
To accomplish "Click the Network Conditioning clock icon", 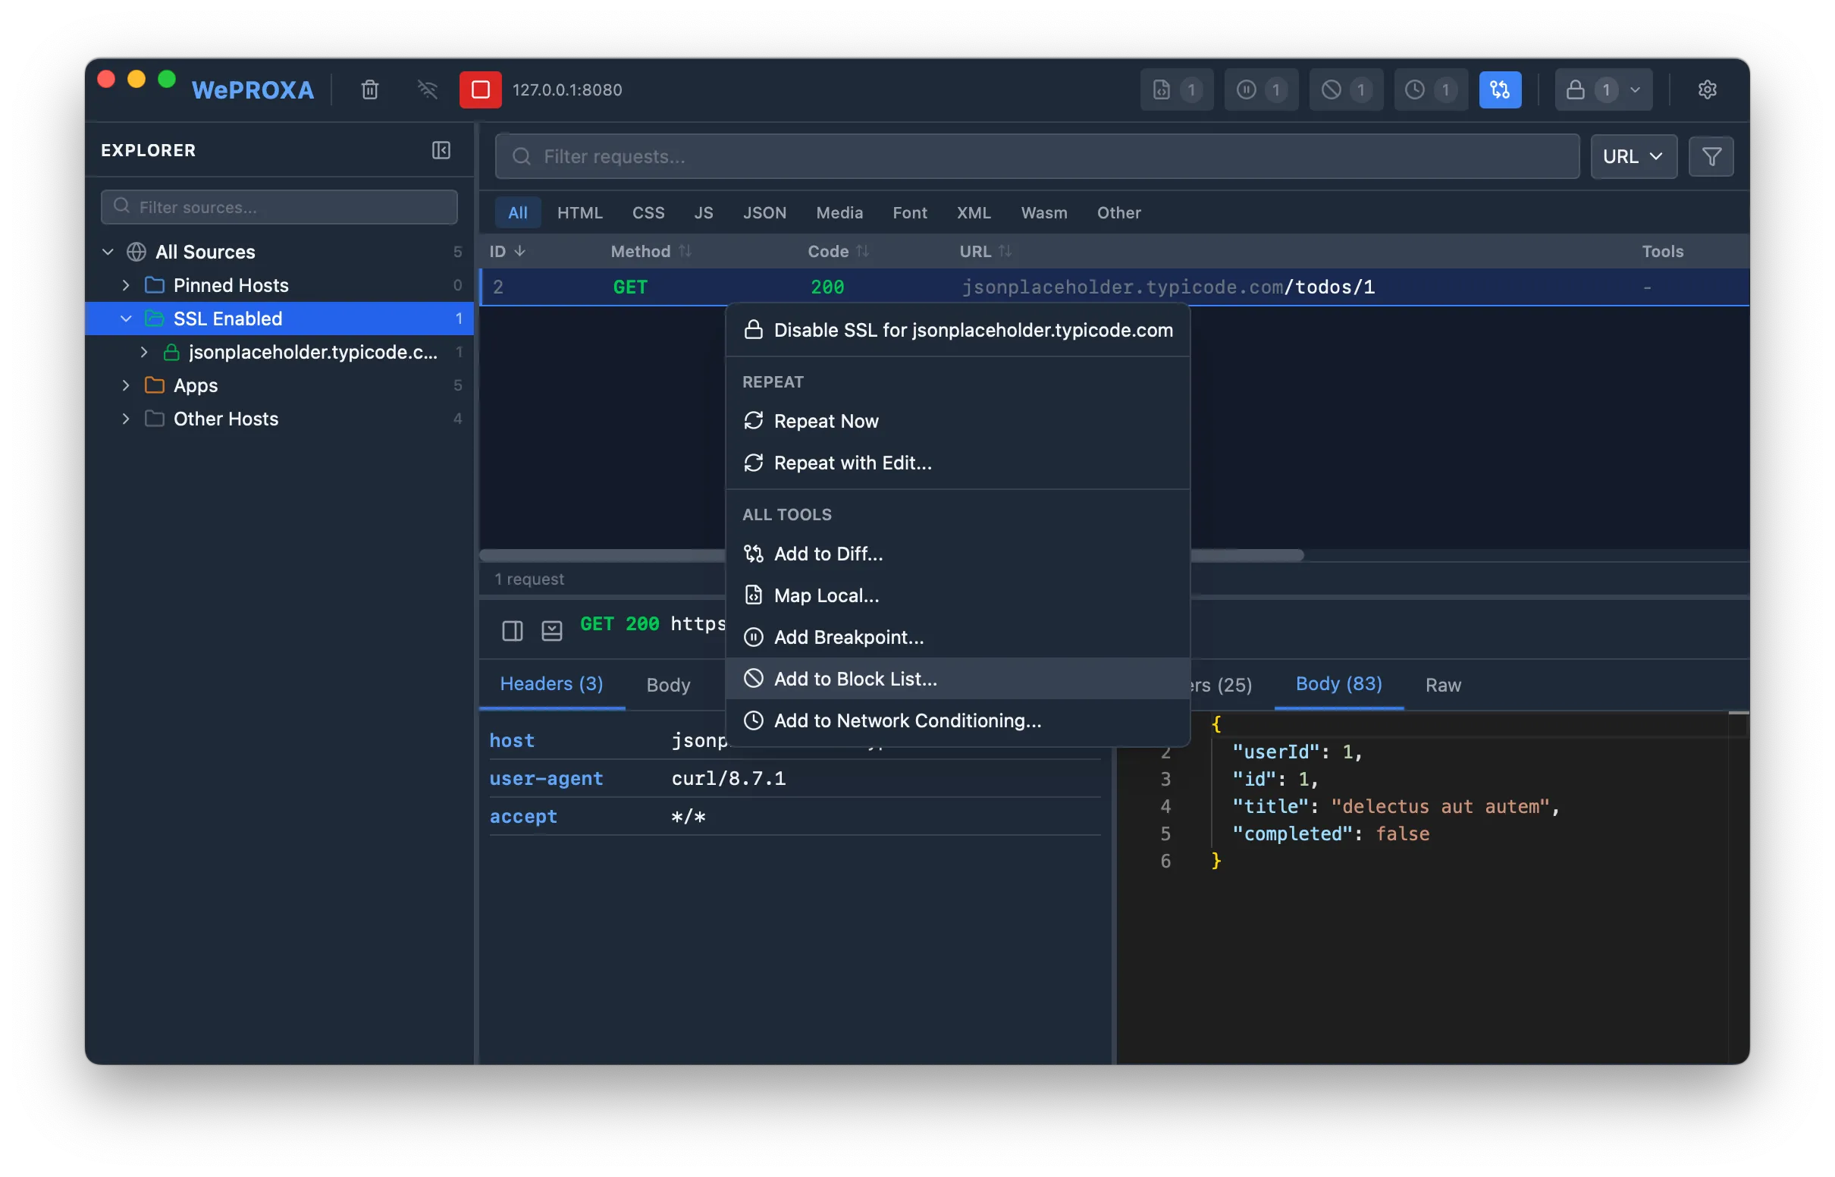I will pyautogui.click(x=1430, y=89).
